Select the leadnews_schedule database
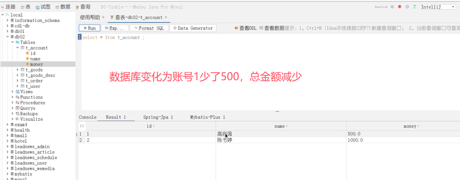This screenshot has width=460, height=180. coord(35,158)
